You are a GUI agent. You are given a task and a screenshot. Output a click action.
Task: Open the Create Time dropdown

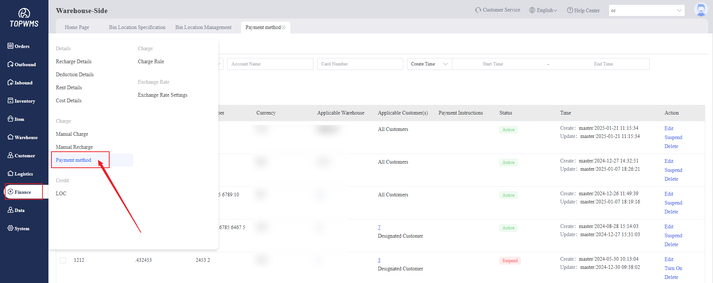point(429,64)
